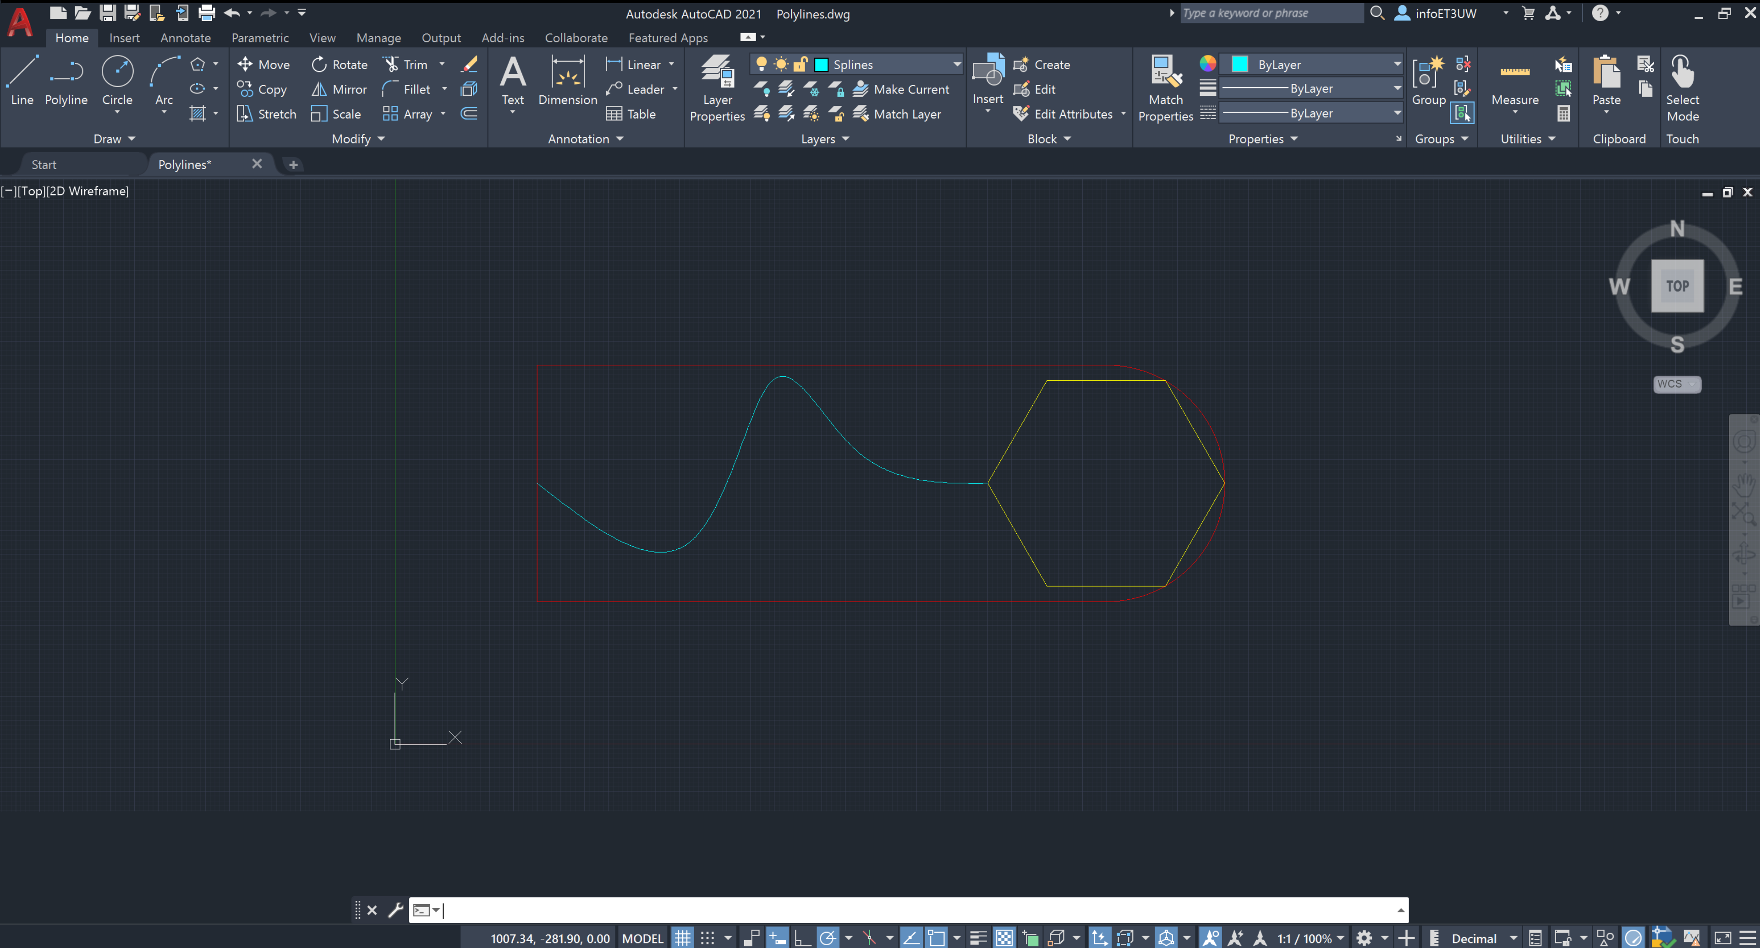Switch to the Parametric ribbon tab
Image resolution: width=1760 pixels, height=948 pixels.
[x=260, y=38]
